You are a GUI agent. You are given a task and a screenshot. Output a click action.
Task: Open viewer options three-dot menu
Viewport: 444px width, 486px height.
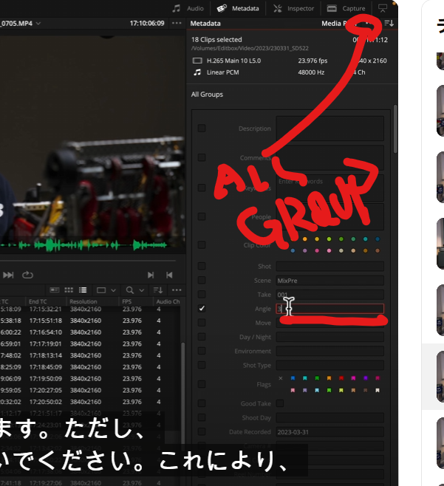pyautogui.click(x=177, y=23)
